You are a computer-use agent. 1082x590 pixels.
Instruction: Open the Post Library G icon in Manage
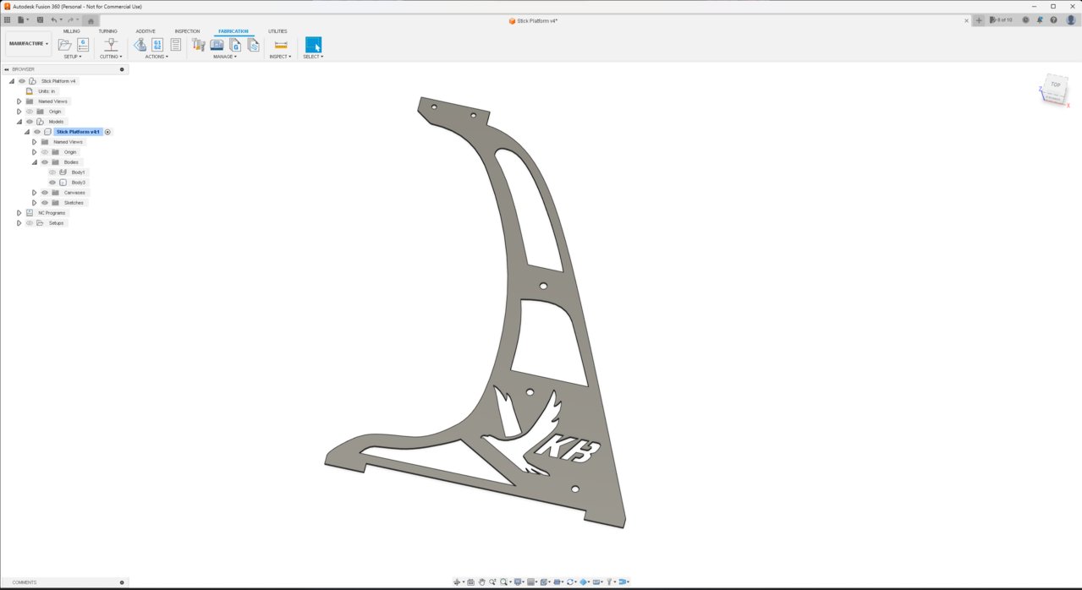click(x=235, y=45)
